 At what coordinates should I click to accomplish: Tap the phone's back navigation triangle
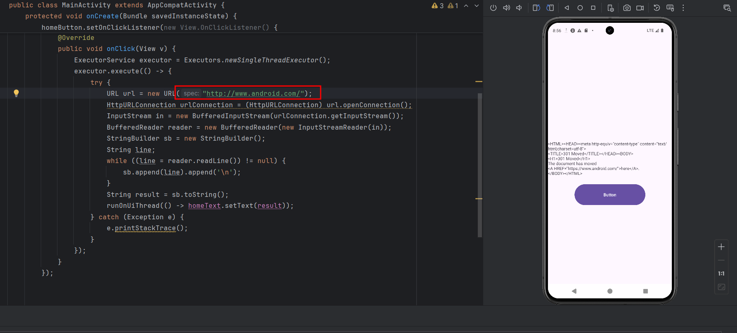click(x=574, y=291)
